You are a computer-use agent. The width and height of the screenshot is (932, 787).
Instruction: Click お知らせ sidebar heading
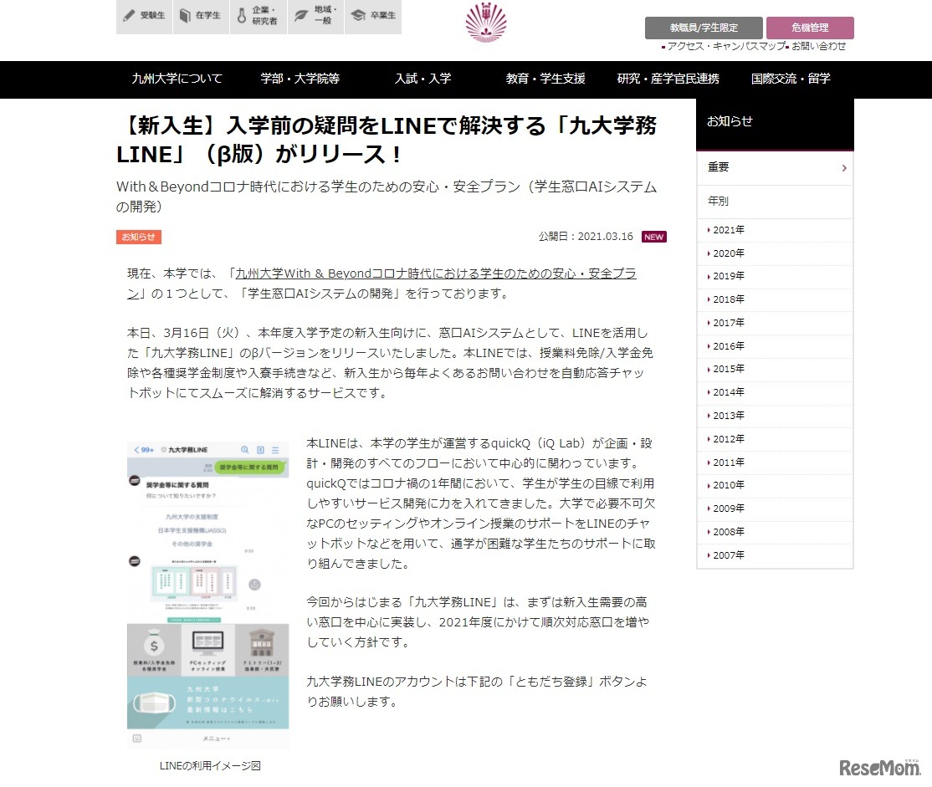pos(730,121)
